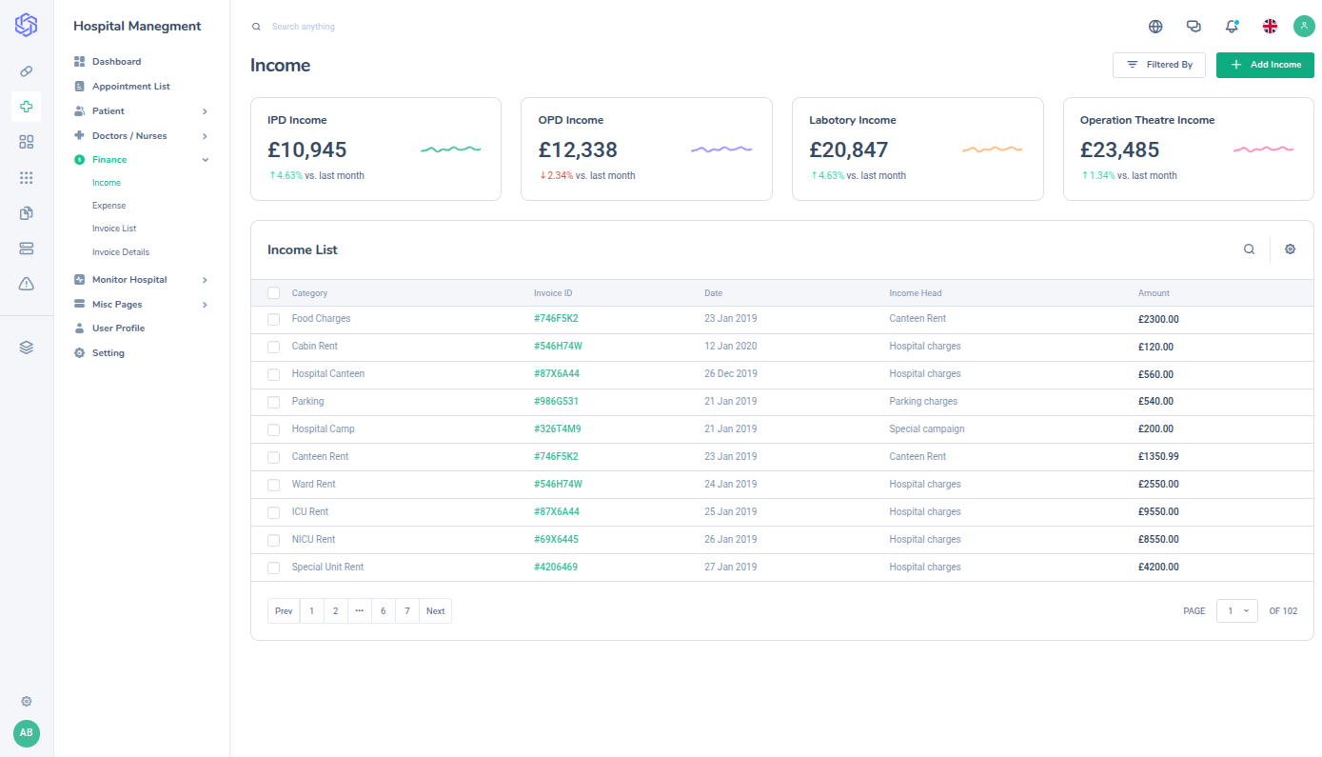Click the UK flag language selector

click(x=1270, y=27)
